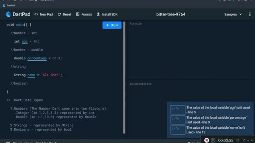Click the 'age' variable in code

25,41
